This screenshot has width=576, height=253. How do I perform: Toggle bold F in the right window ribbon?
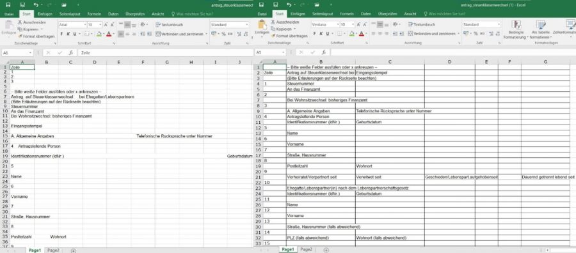(314, 33)
